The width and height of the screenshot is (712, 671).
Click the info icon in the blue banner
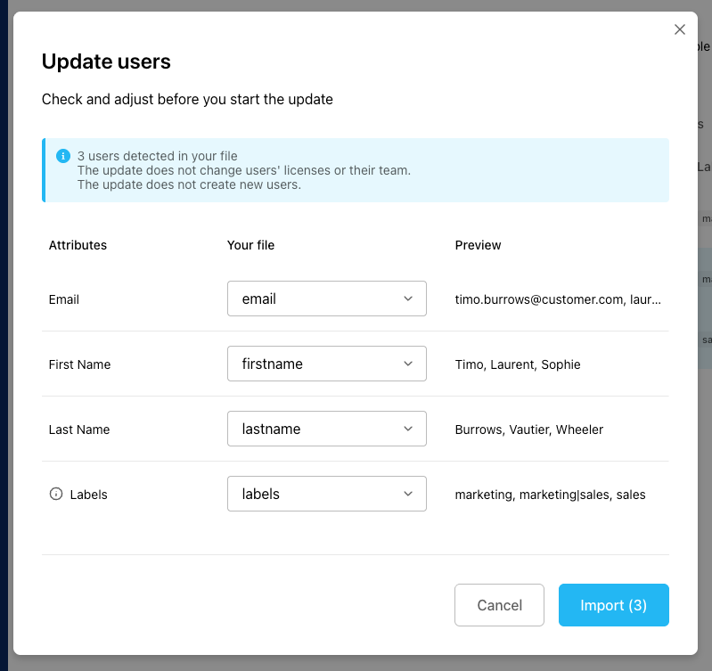pyautogui.click(x=63, y=156)
